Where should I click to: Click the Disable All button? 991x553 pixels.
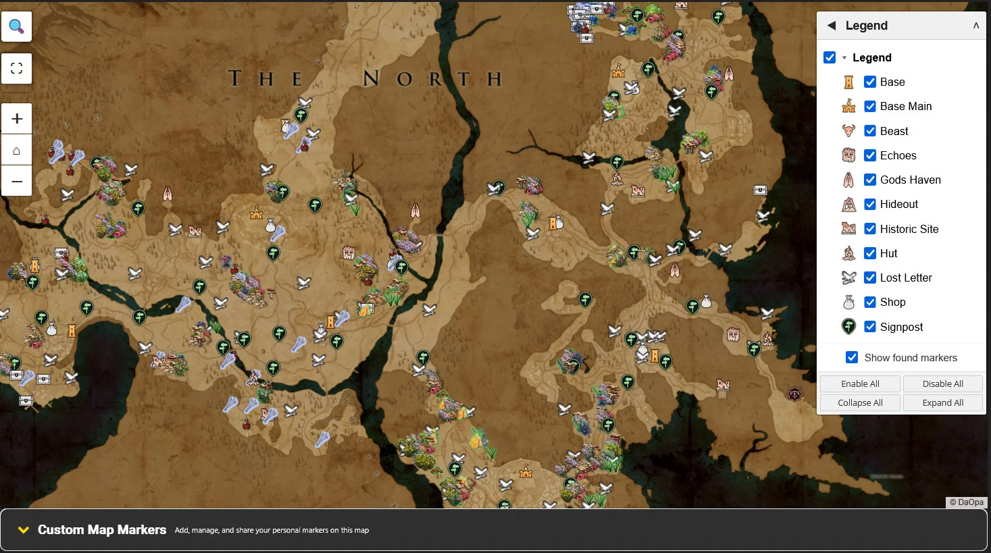pos(942,384)
